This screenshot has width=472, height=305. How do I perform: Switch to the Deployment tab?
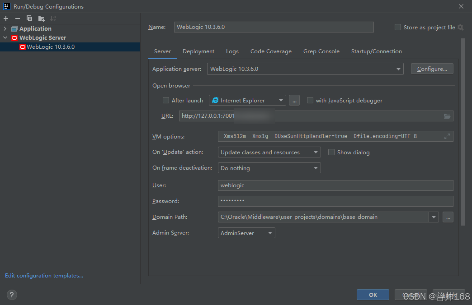tap(198, 51)
